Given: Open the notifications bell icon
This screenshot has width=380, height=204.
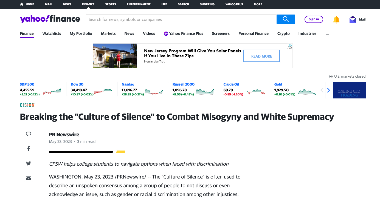Looking at the screenshot, I should (x=336, y=19).
